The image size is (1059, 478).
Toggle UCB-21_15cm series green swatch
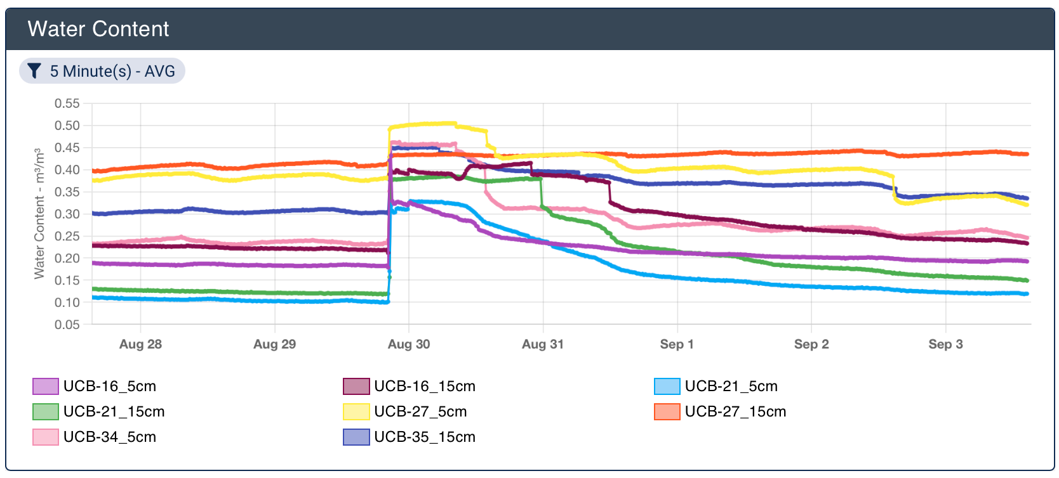click(45, 411)
